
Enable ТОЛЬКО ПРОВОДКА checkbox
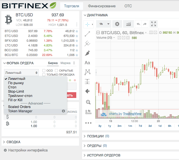44,75
